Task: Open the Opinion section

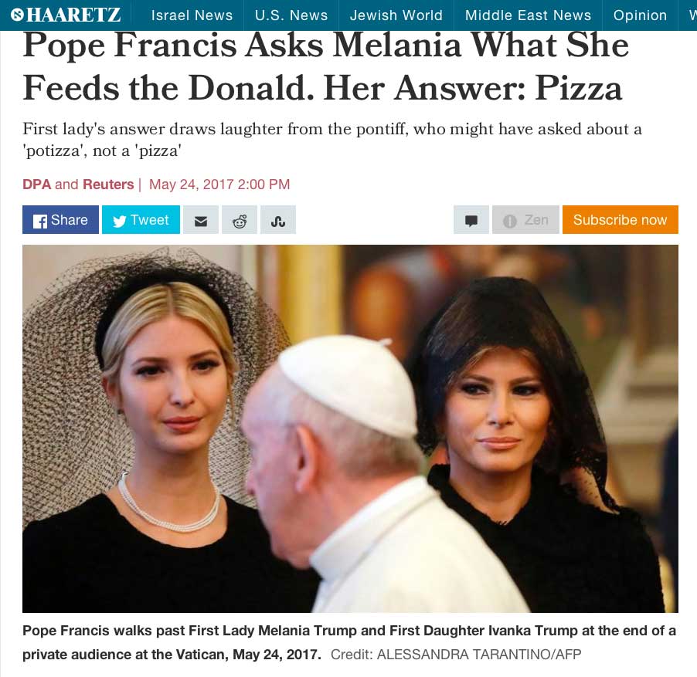Action: (x=640, y=15)
